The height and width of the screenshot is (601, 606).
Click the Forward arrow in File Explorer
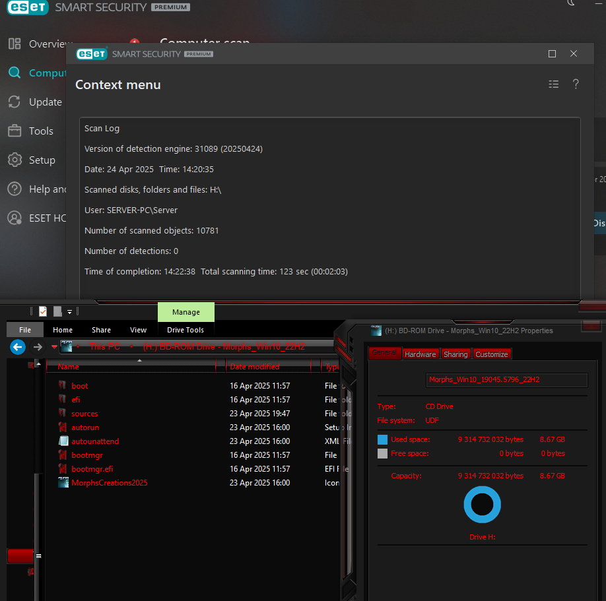pos(38,347)
